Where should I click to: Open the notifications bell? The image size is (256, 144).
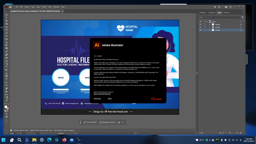tap(215, 7)
